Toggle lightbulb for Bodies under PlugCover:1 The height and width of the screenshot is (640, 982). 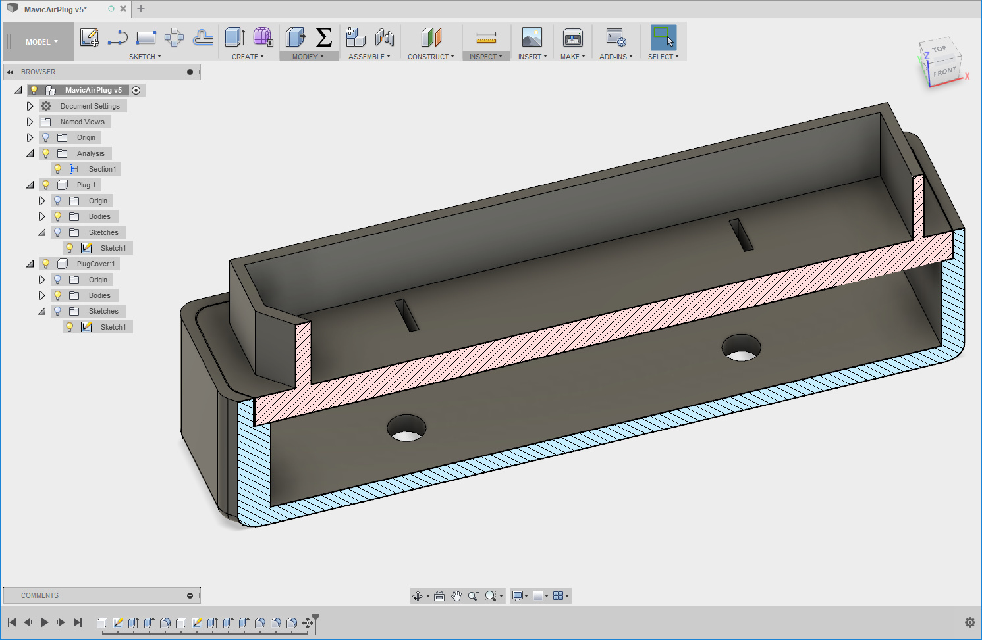point(58,295)
